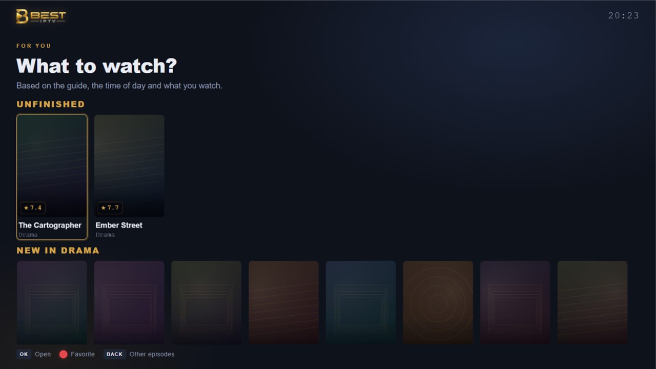The height and width of the screenshot is (369, 656).
Task: Click the Open hint label
Action: point(43,354)
